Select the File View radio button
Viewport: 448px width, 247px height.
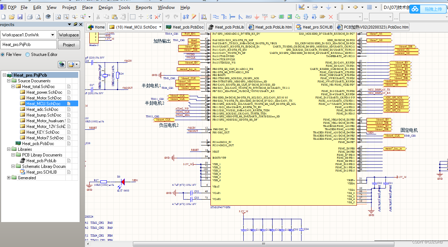3,55
